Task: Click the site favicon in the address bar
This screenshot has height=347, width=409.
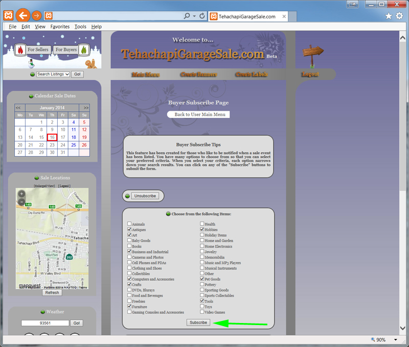Action: pyautogui.click(x=49, y=16)
